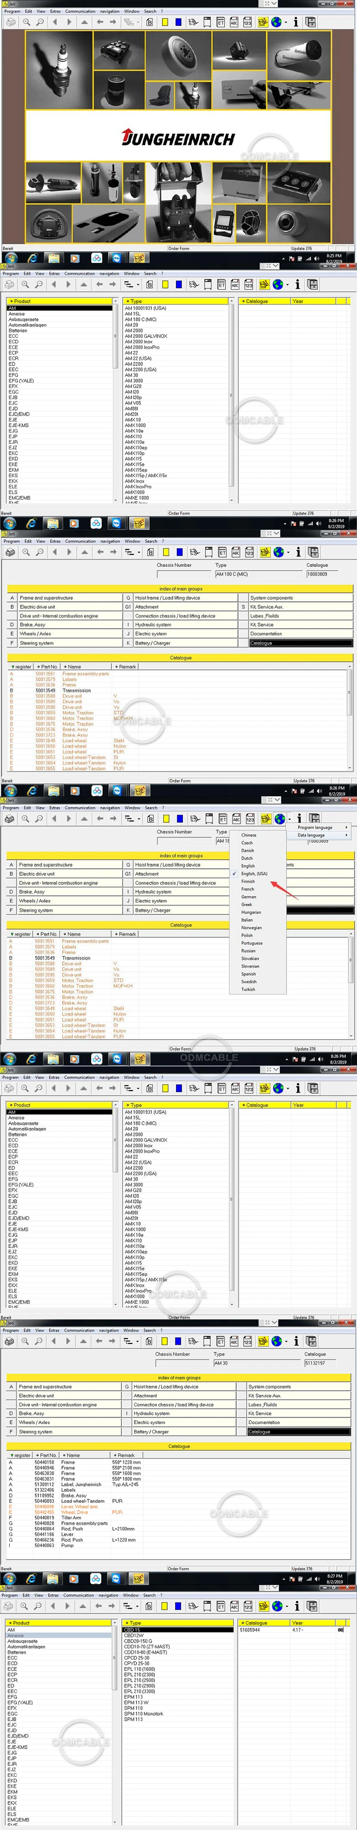Viewport: 357px width, 1830px height.
Task: Click the 'B' document icon in AM 30 window
Action: point(148,1341)
